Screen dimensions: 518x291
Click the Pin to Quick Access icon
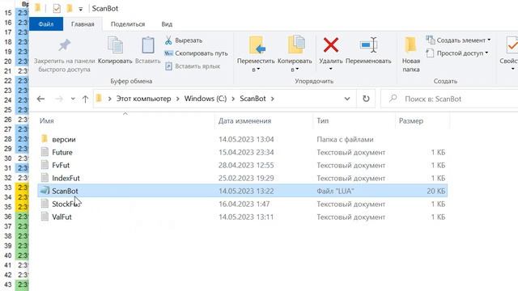64,45
